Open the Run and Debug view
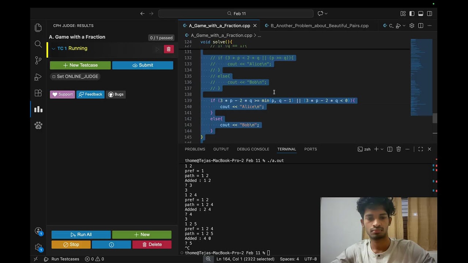 point(38,77)
